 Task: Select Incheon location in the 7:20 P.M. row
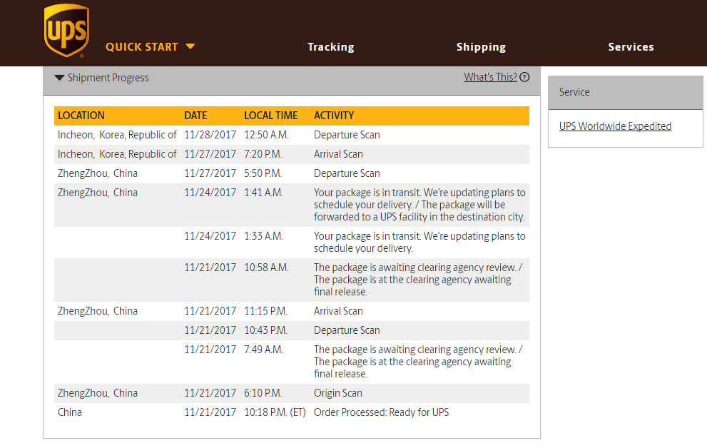point(117,154)
